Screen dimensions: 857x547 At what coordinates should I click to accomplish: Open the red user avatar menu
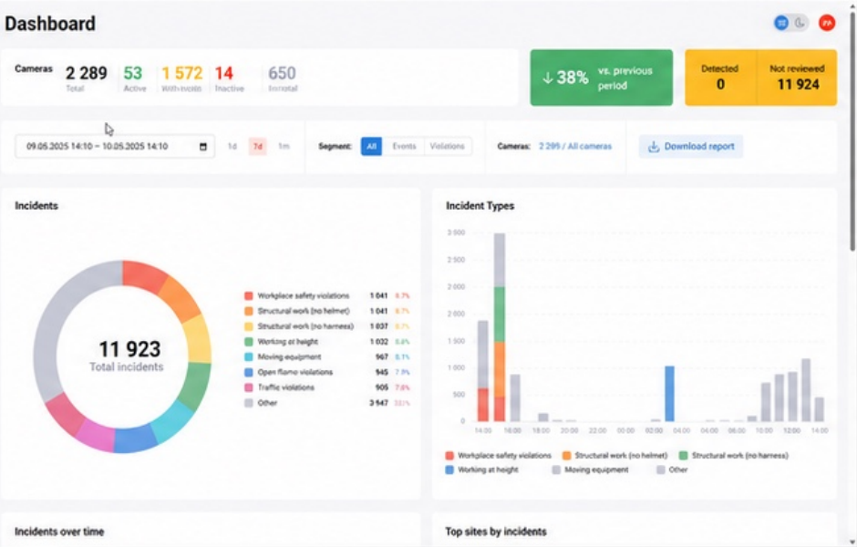tap(827, 23)
